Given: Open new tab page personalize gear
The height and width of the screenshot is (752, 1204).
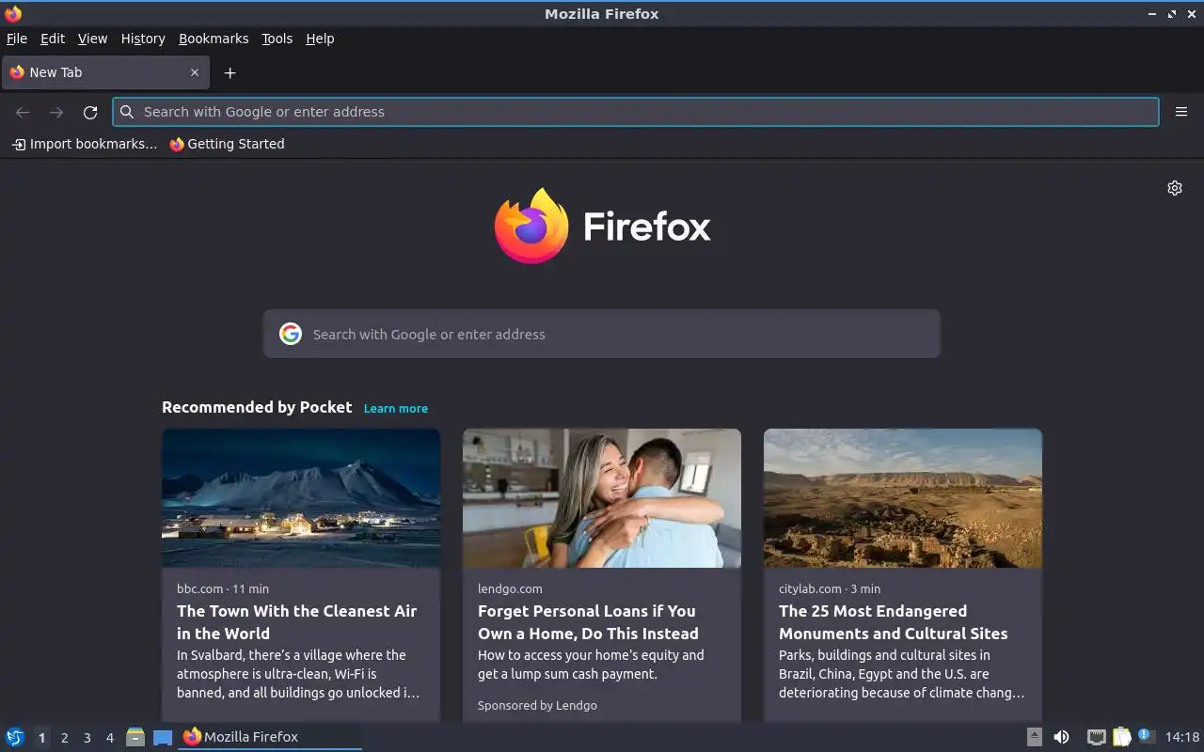Looking at the screenshot, I should click(x=1175, y=188).
